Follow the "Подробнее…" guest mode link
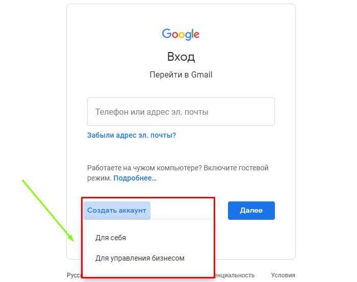Screen dimensions: 357x282 click(135, 178)
